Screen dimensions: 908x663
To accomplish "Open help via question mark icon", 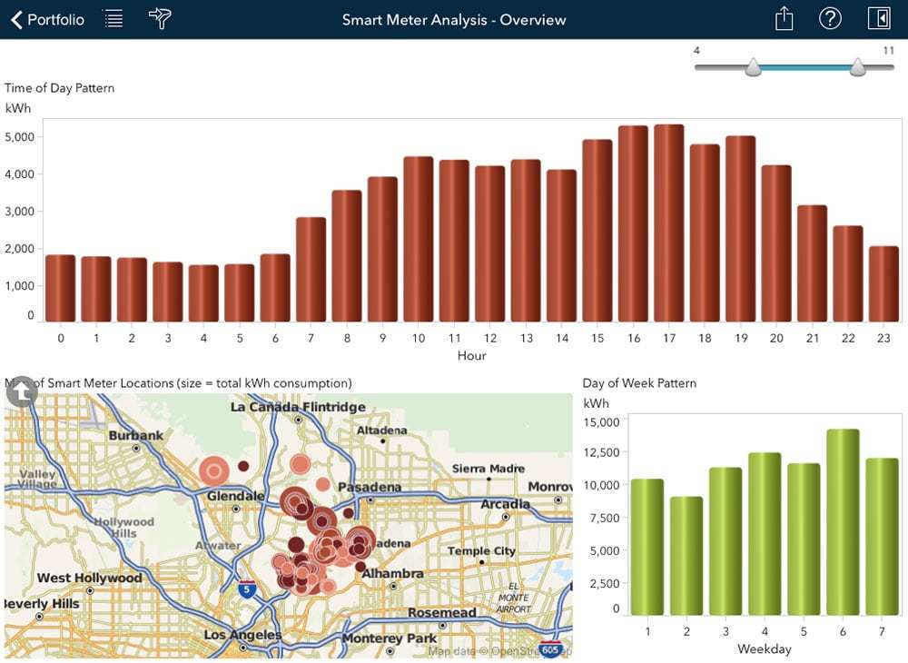I will point(830,19).
